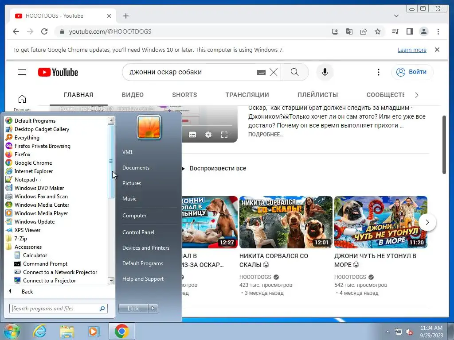
Task: Open YouTube settings three-dot menu
Action: click(x=379, y=72)
